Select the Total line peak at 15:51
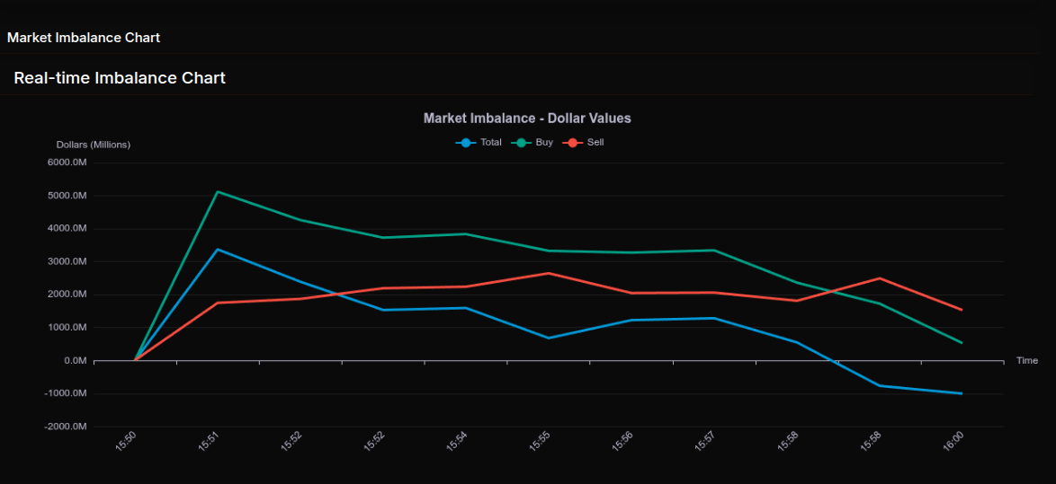This screenshot has height=484, width=1056. [218, 249]
